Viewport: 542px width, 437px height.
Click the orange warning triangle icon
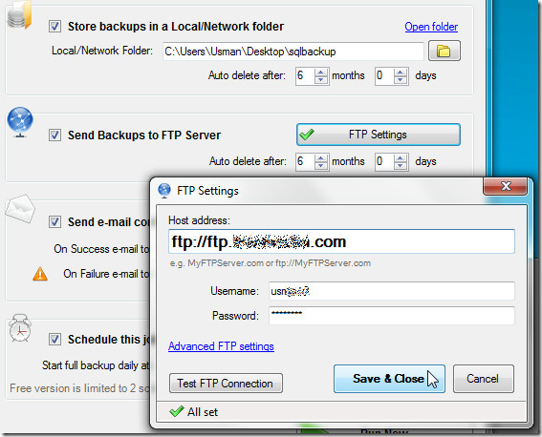pos(40,274)
